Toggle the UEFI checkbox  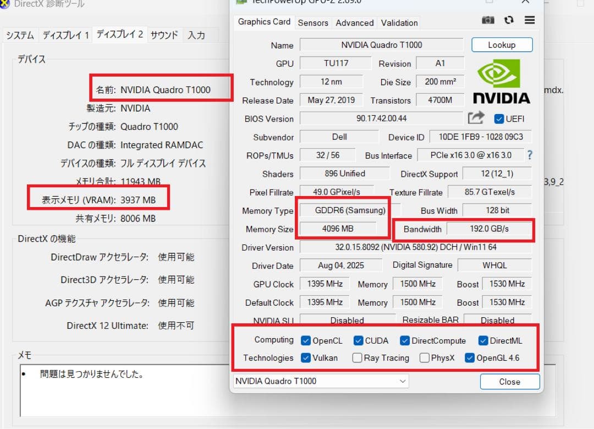click(x=499, y=119)
